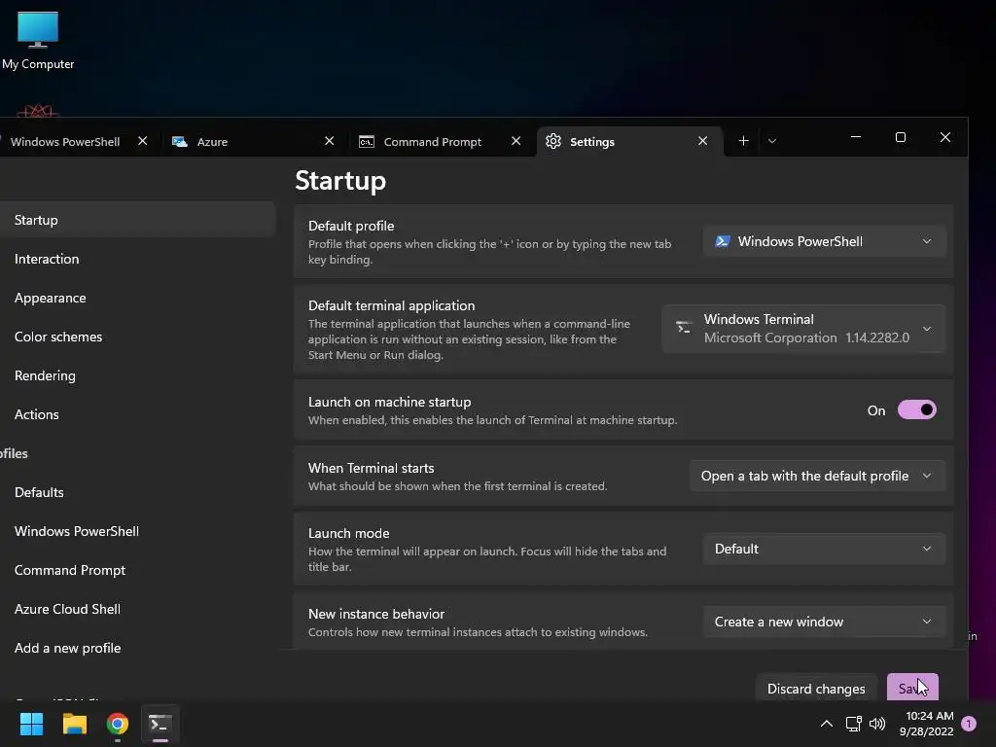Expand Launch mode dropdown
This screenshot has height=747, width=996.
point(825,549)
